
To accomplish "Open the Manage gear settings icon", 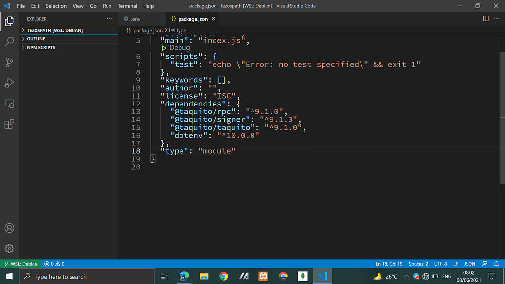I will coord(9,248).
